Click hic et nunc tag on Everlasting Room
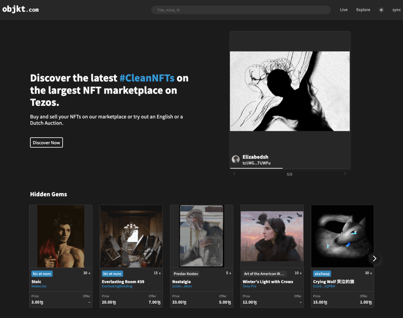 pyautogui.click(x=112, y=274)
